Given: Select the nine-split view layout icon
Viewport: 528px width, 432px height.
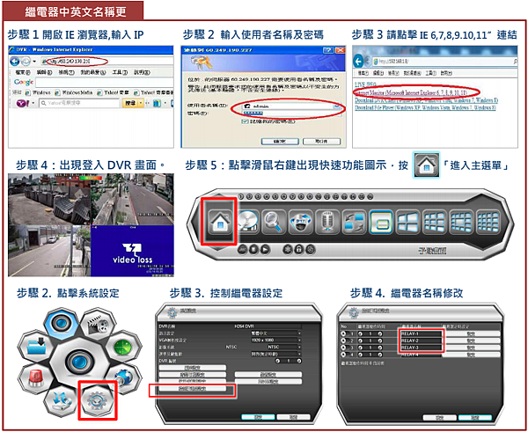Looking at the screenshot, I should (435, 222).
